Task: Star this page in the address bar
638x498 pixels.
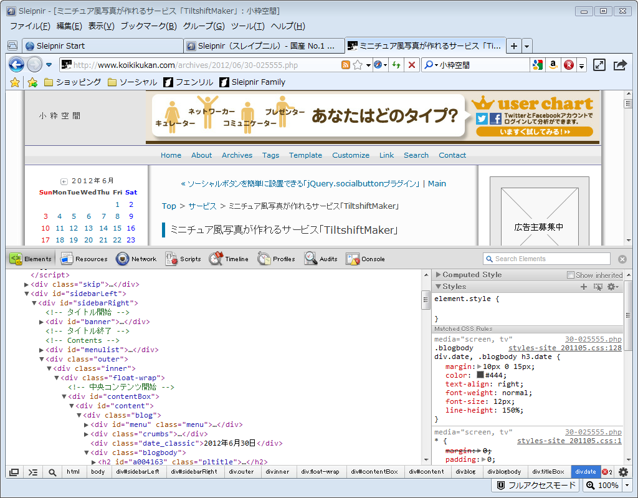Action: pyautogui.click(x=358, y=65)
